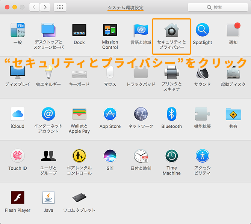Open App Store preferences icon

tap(110, 114)
